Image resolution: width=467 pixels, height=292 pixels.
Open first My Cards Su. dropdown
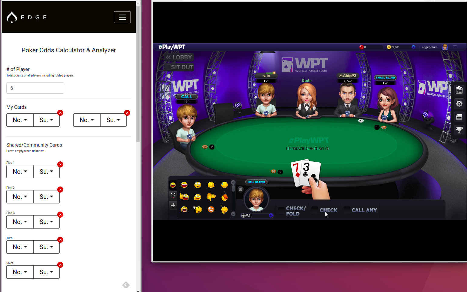tap(46, 120)
